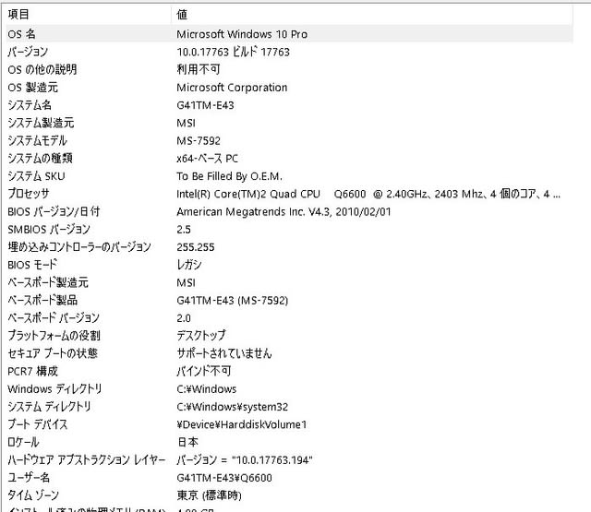Click the G41TM-E43¥Q6600 user value
The width and height of the screenshot is (591, 512).
[224, 477]
